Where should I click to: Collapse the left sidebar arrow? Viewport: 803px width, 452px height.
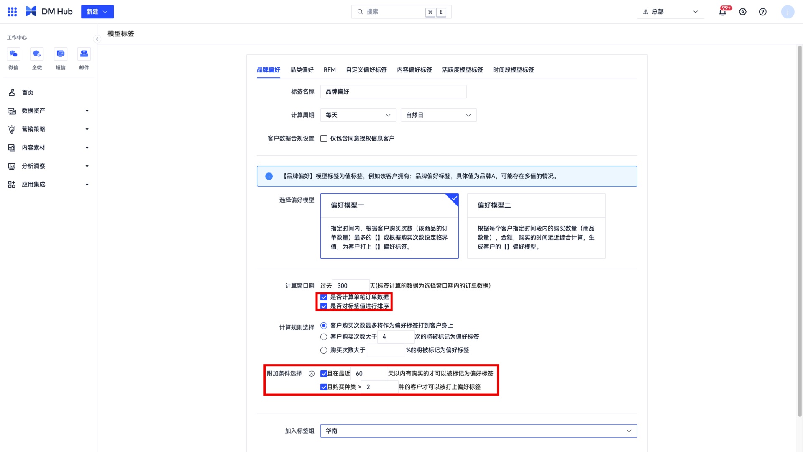tap(97, 39)
